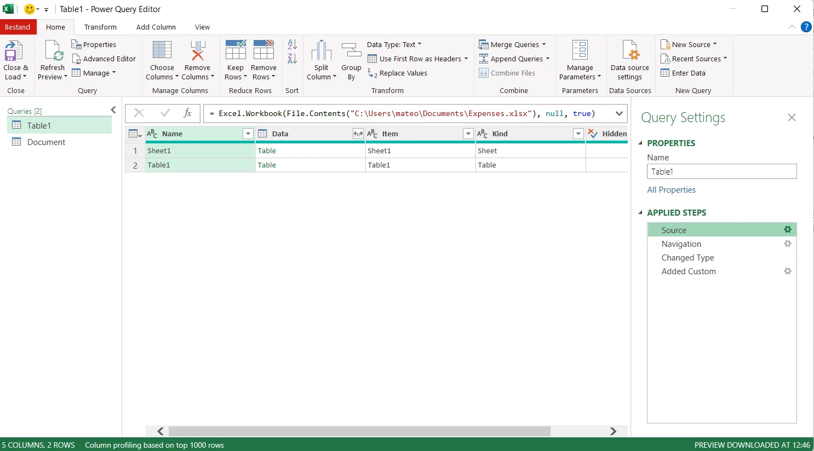This screenshot has height=451, width=814.
Task: Select the Added Custom applied step
Action: click(x=688, y=271)
